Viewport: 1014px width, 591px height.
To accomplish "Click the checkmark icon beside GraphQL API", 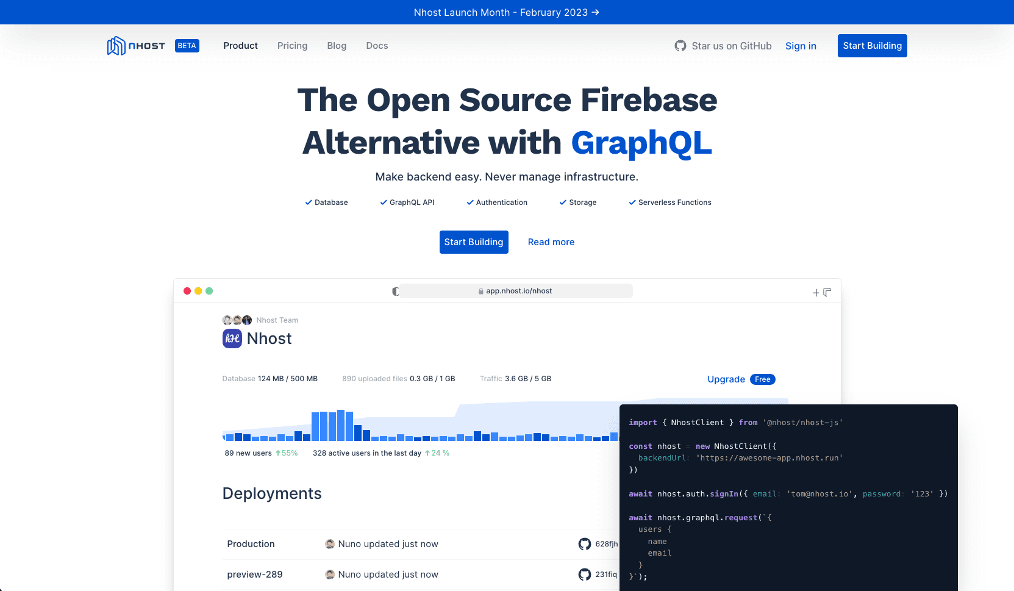I will click(384, 202).
